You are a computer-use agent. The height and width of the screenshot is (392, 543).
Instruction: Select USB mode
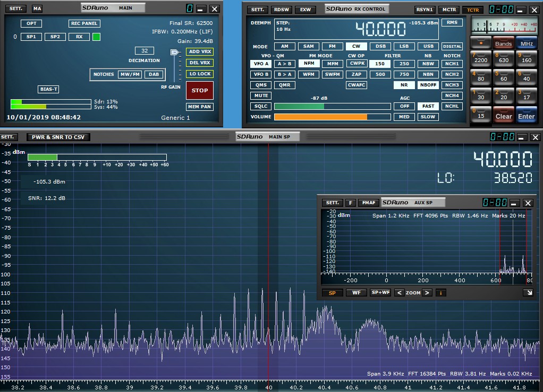428,46
